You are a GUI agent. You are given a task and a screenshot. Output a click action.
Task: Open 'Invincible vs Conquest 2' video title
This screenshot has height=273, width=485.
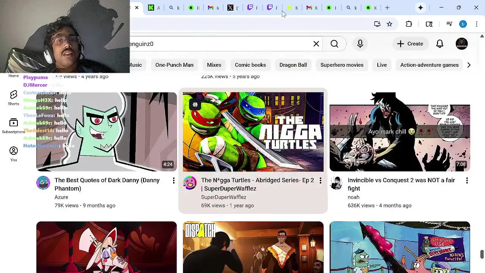click(401, 184)
